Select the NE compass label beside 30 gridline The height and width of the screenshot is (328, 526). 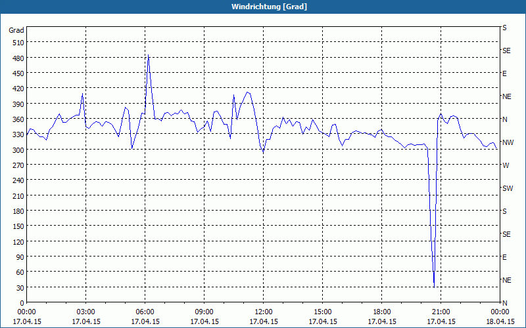tap(506, 280)
